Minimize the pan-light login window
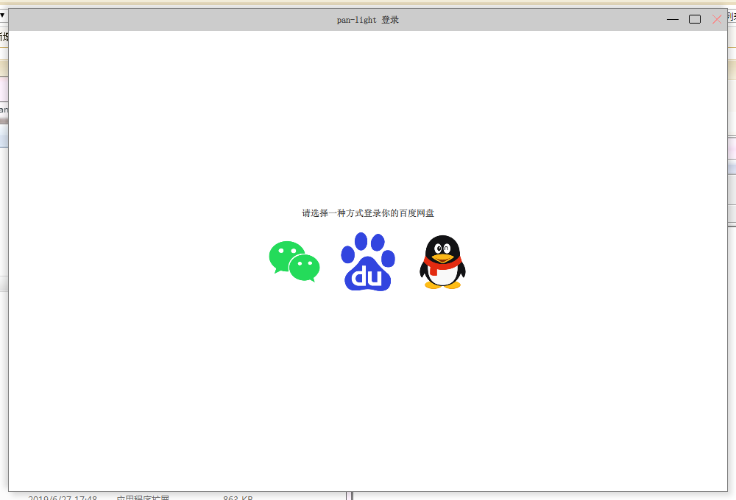The width and height of the screenshot is (736, 500). (x=673, y=19)
